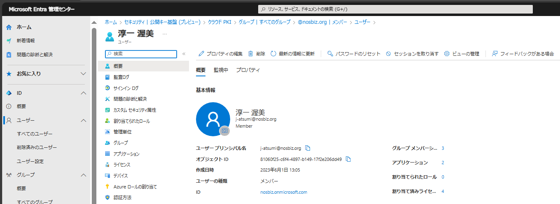This screenshot has height=204, width=560.
Task: Click クラウド PKI in the breadcrumb
Action: 219,22
